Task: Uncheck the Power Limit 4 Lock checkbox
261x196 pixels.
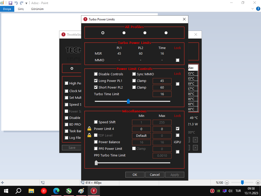Action: [178, 129]
